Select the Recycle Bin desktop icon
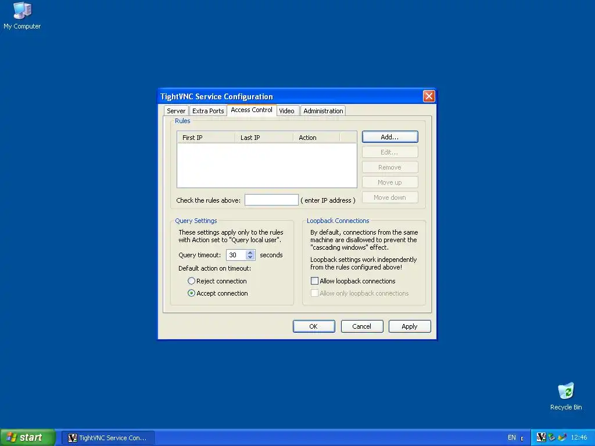The height and width of the screenshot is (446, 595). click(x=566, y=396)
